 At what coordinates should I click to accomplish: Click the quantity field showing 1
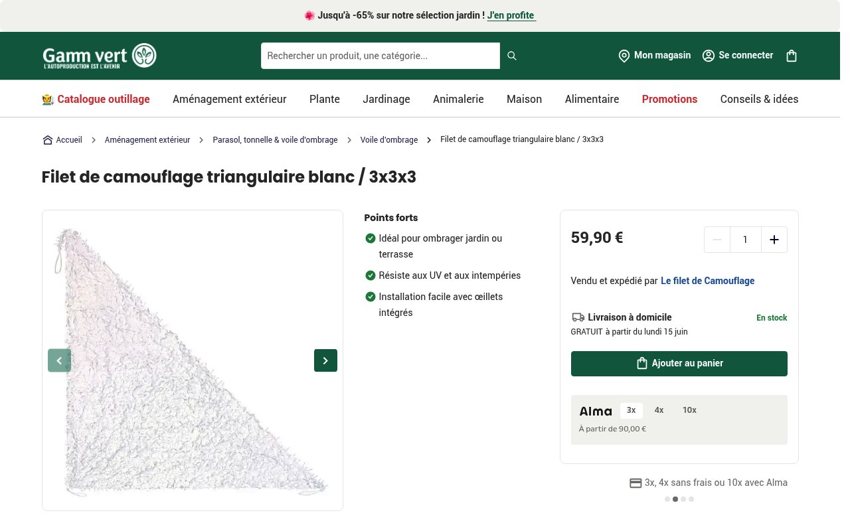tap(746, 240)
